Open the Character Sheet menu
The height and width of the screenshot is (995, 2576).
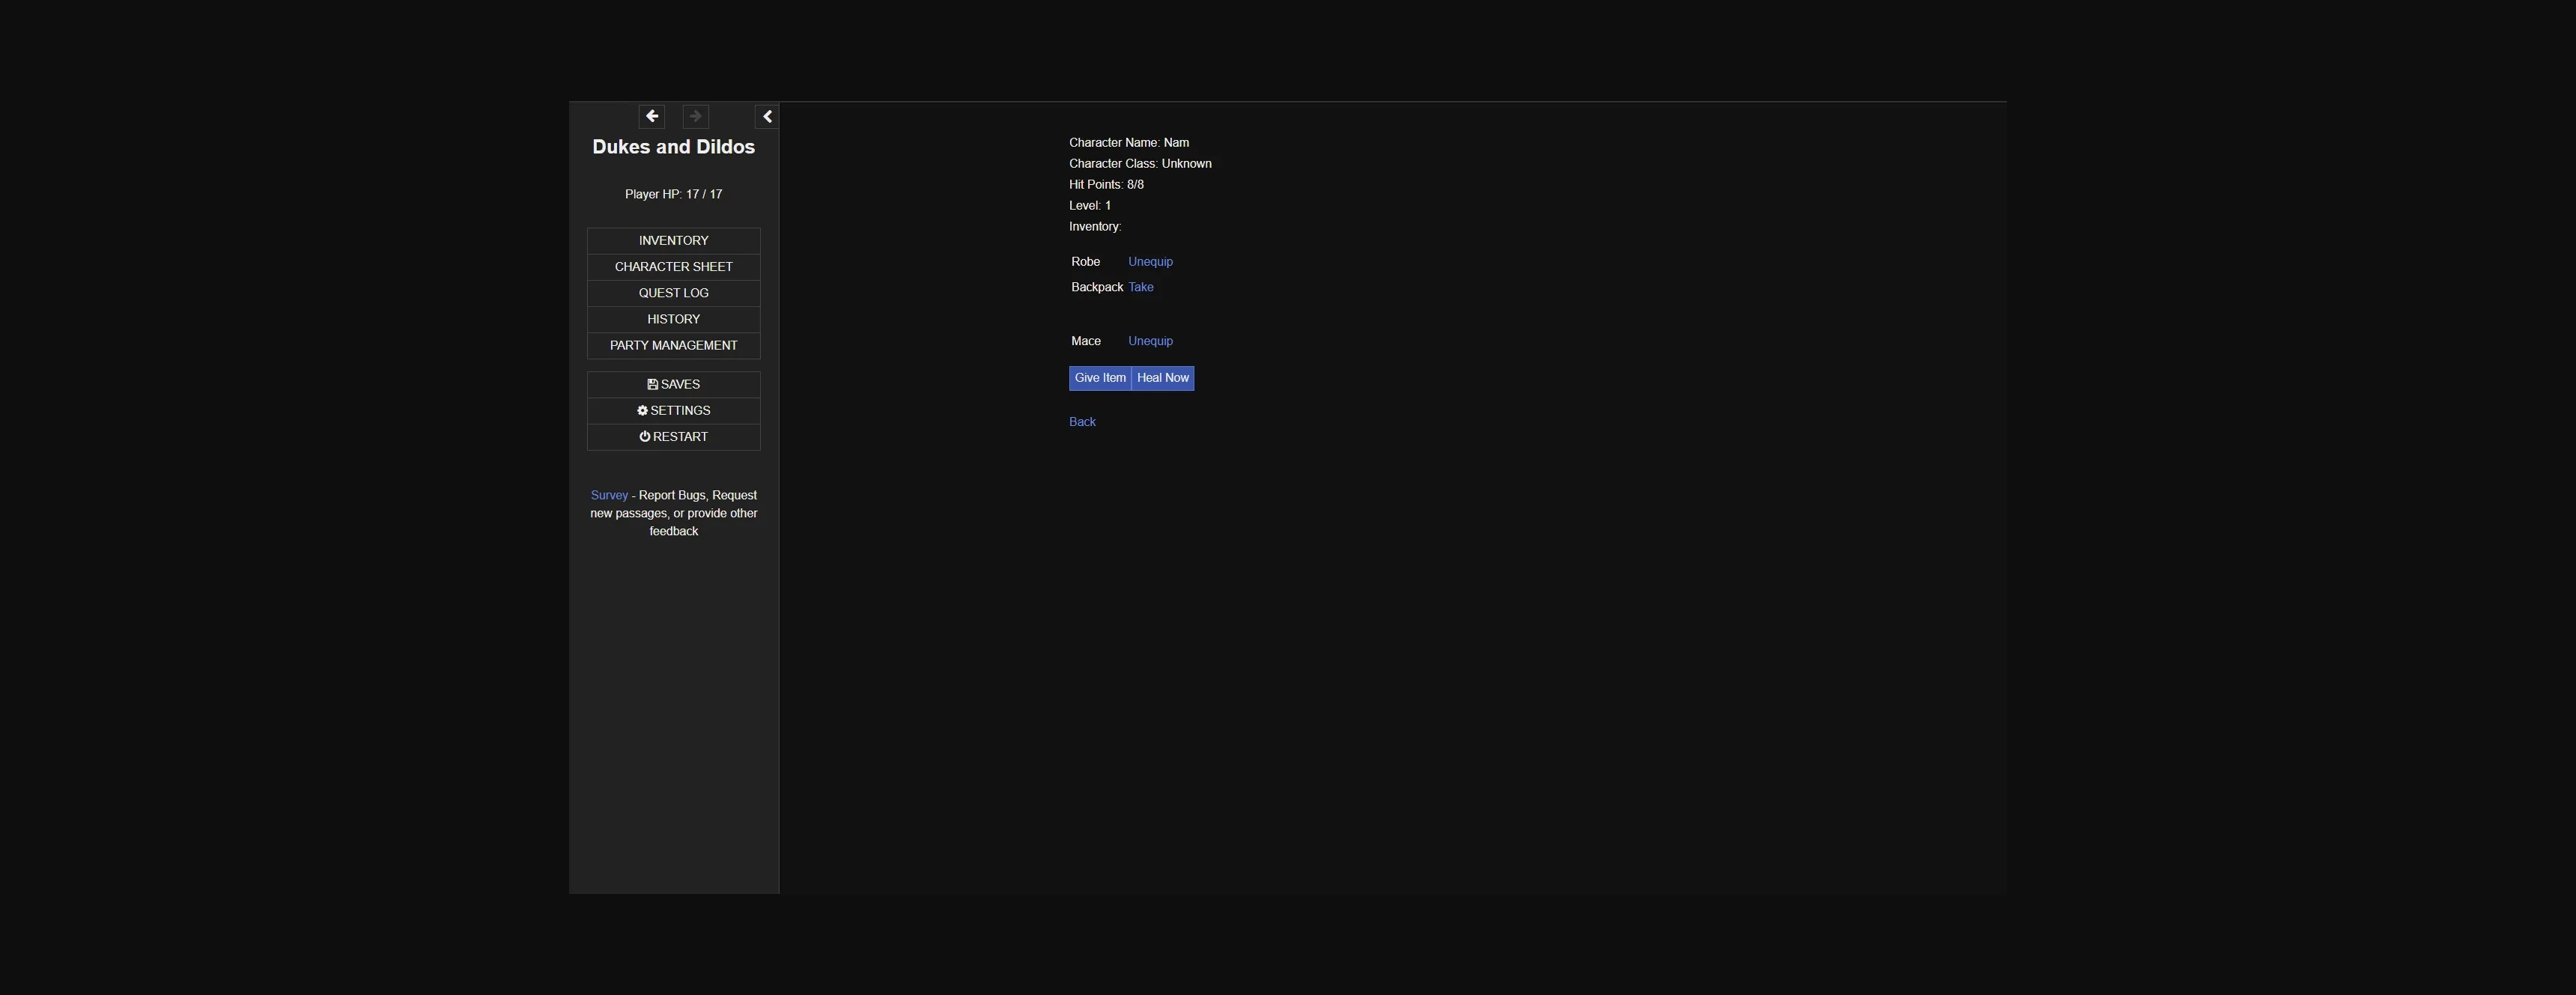tap(673, 267)
